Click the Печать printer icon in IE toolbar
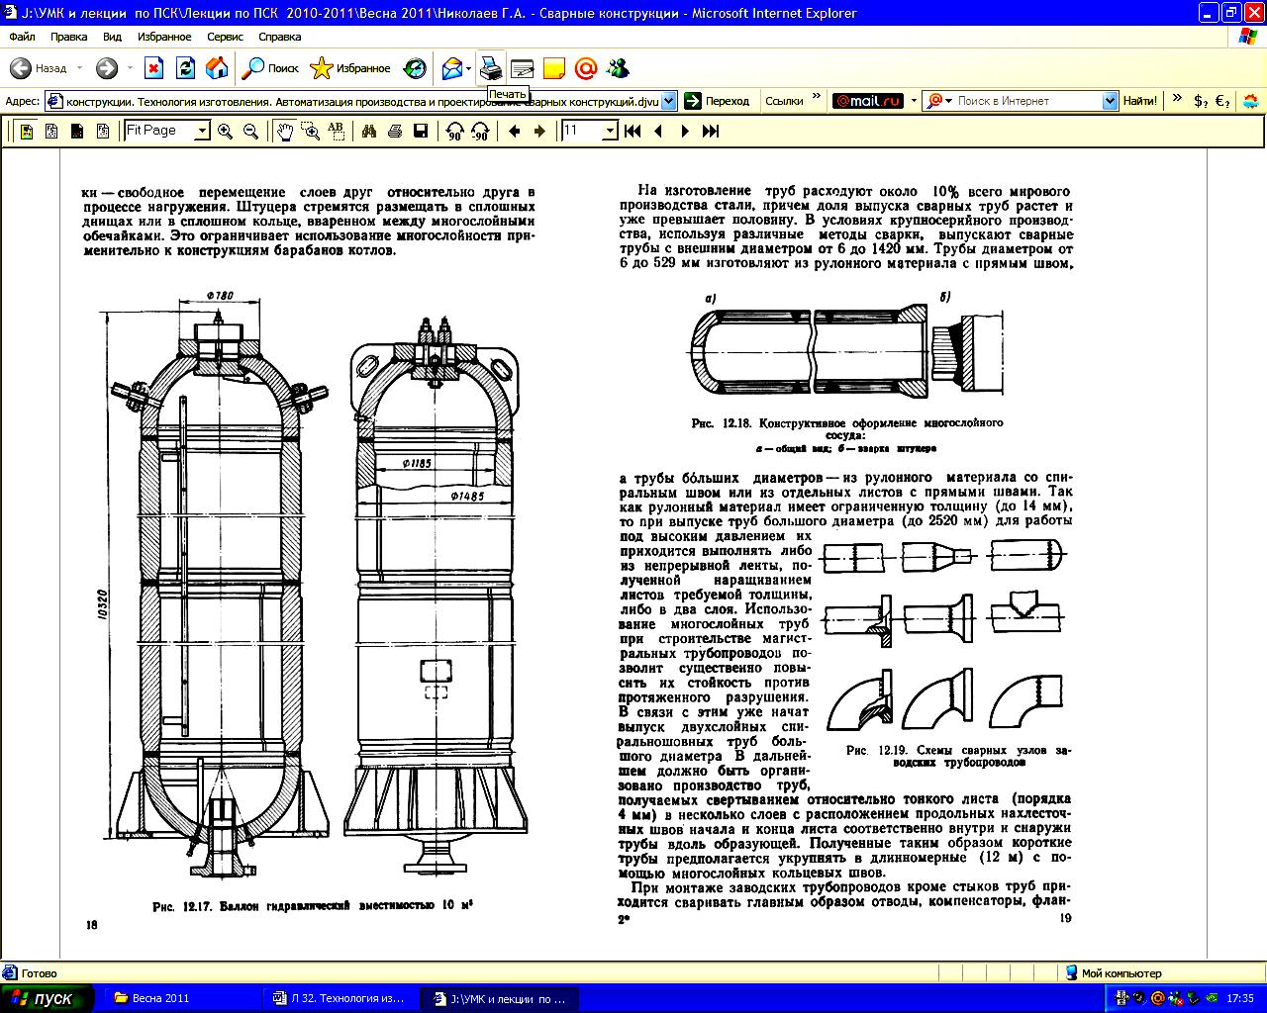The width and height of the screenshot is (1267, 1013). 490,68
